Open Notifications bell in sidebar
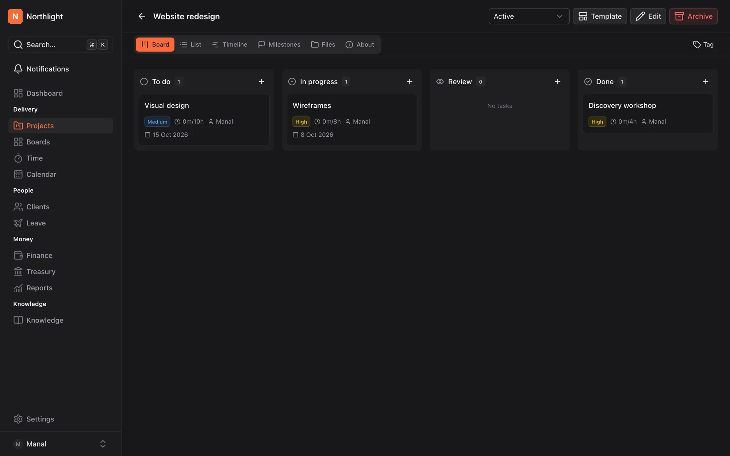Screen dimensions: 730x456 [x=61, y=69]
